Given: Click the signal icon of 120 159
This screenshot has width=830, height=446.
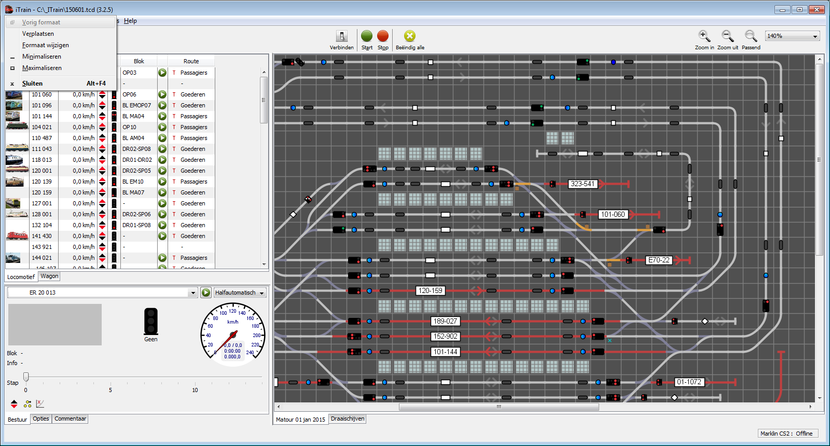Looking at the screenshot, I should tap(114, 192).
